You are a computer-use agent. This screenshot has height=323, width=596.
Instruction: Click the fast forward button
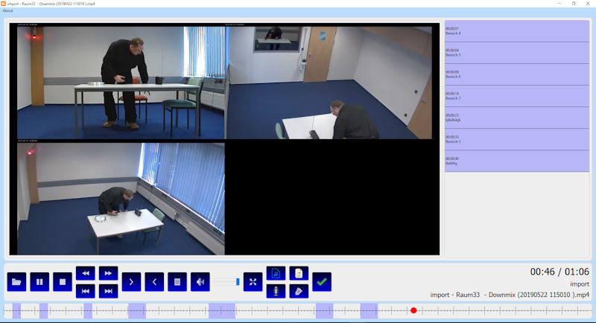point(109,273)
